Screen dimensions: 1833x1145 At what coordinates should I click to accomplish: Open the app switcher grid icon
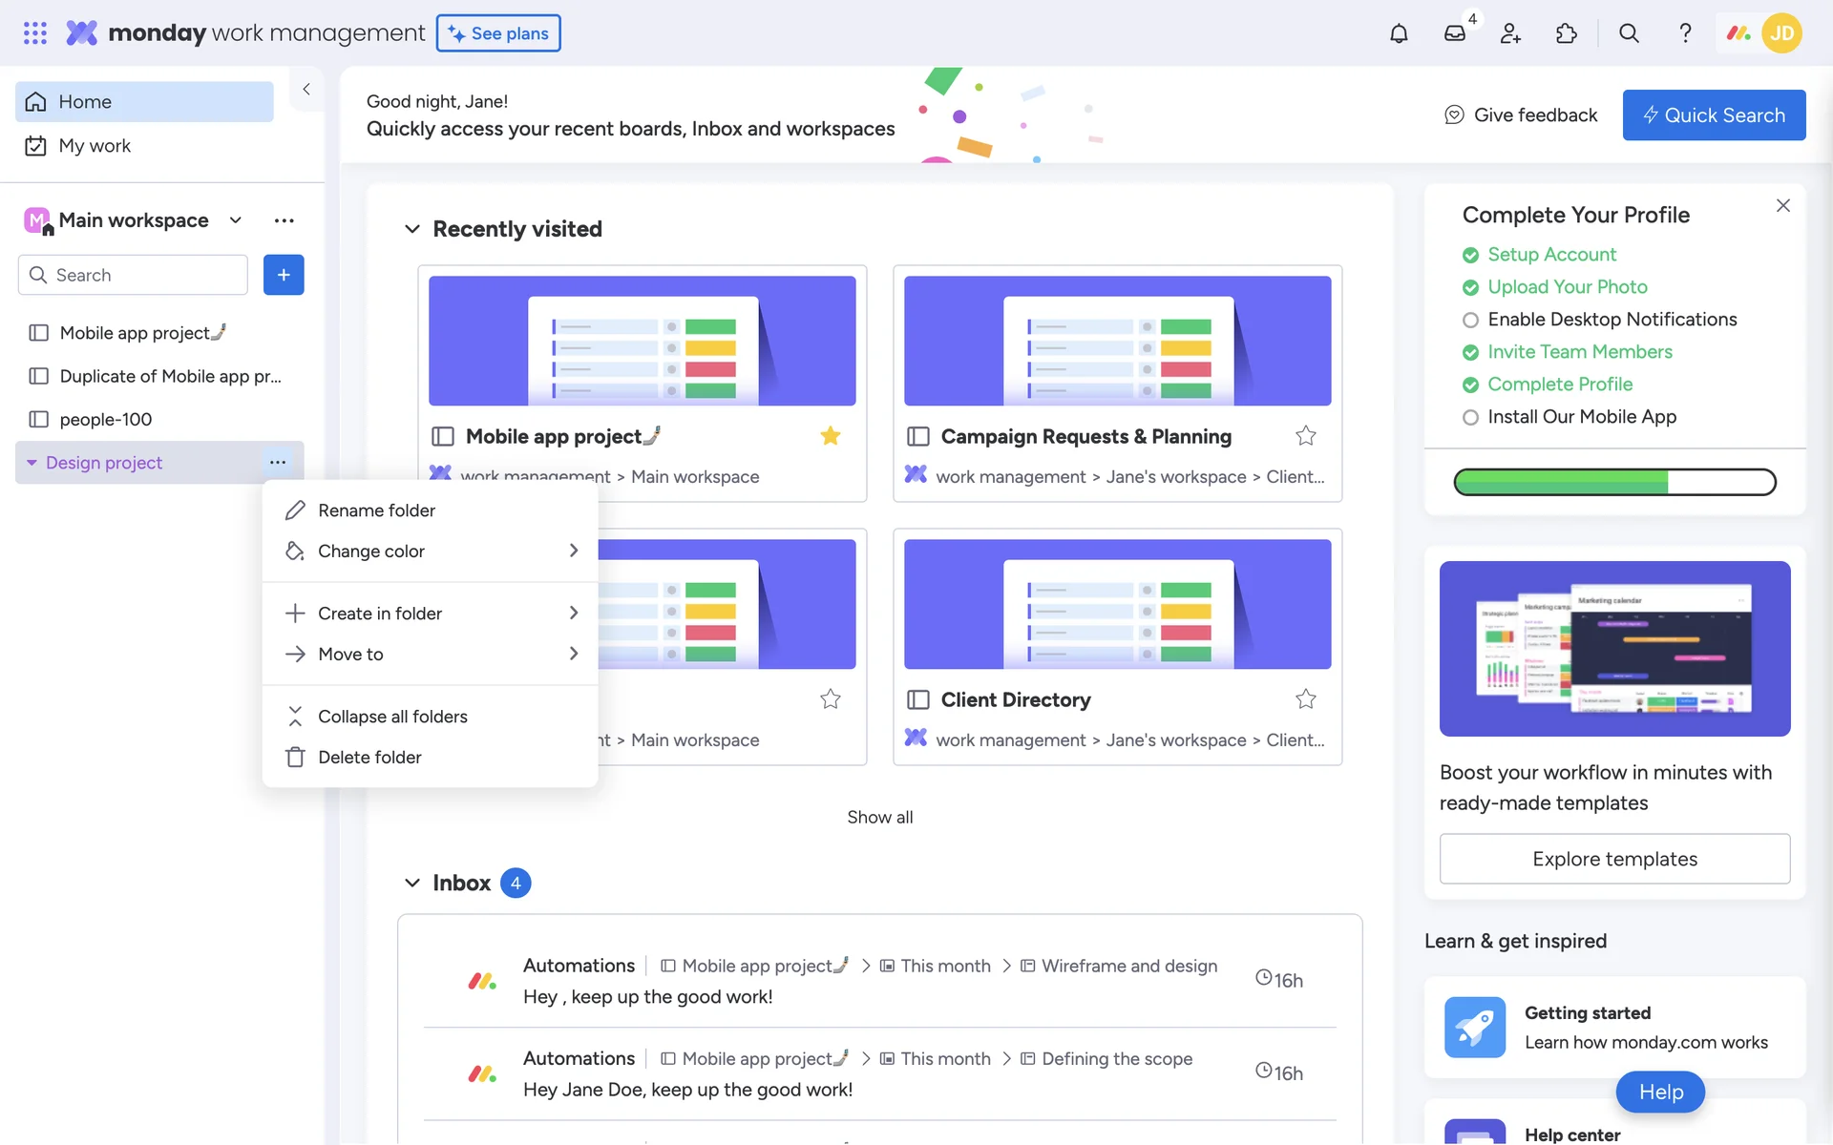[x=35, y=33]
